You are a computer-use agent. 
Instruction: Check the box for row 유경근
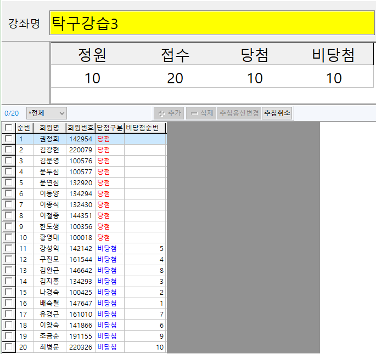[9, 314]
